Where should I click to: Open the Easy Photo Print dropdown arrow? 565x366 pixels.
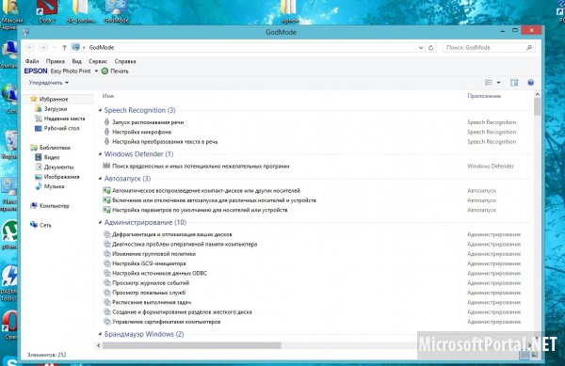coord(96,72)
